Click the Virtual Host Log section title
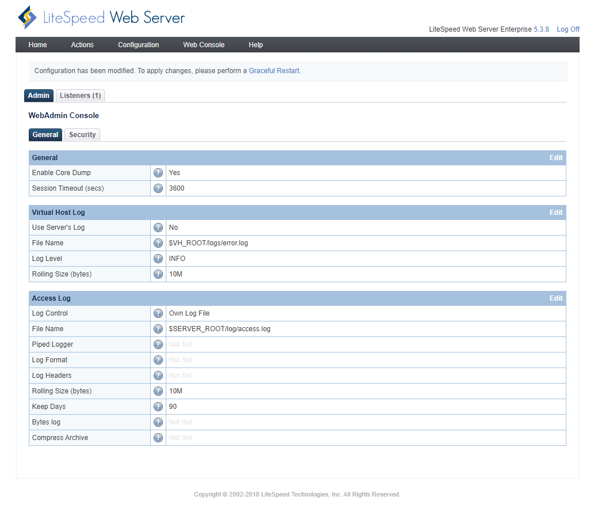598x523 pixels. coord(58,213)
